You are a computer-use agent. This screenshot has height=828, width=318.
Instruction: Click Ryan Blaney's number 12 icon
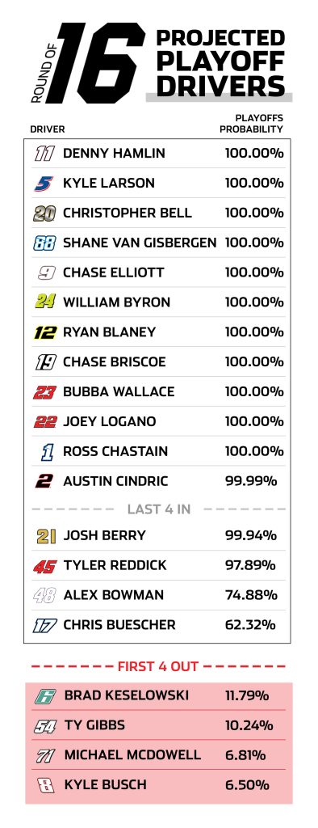click(x=45, y=332)
